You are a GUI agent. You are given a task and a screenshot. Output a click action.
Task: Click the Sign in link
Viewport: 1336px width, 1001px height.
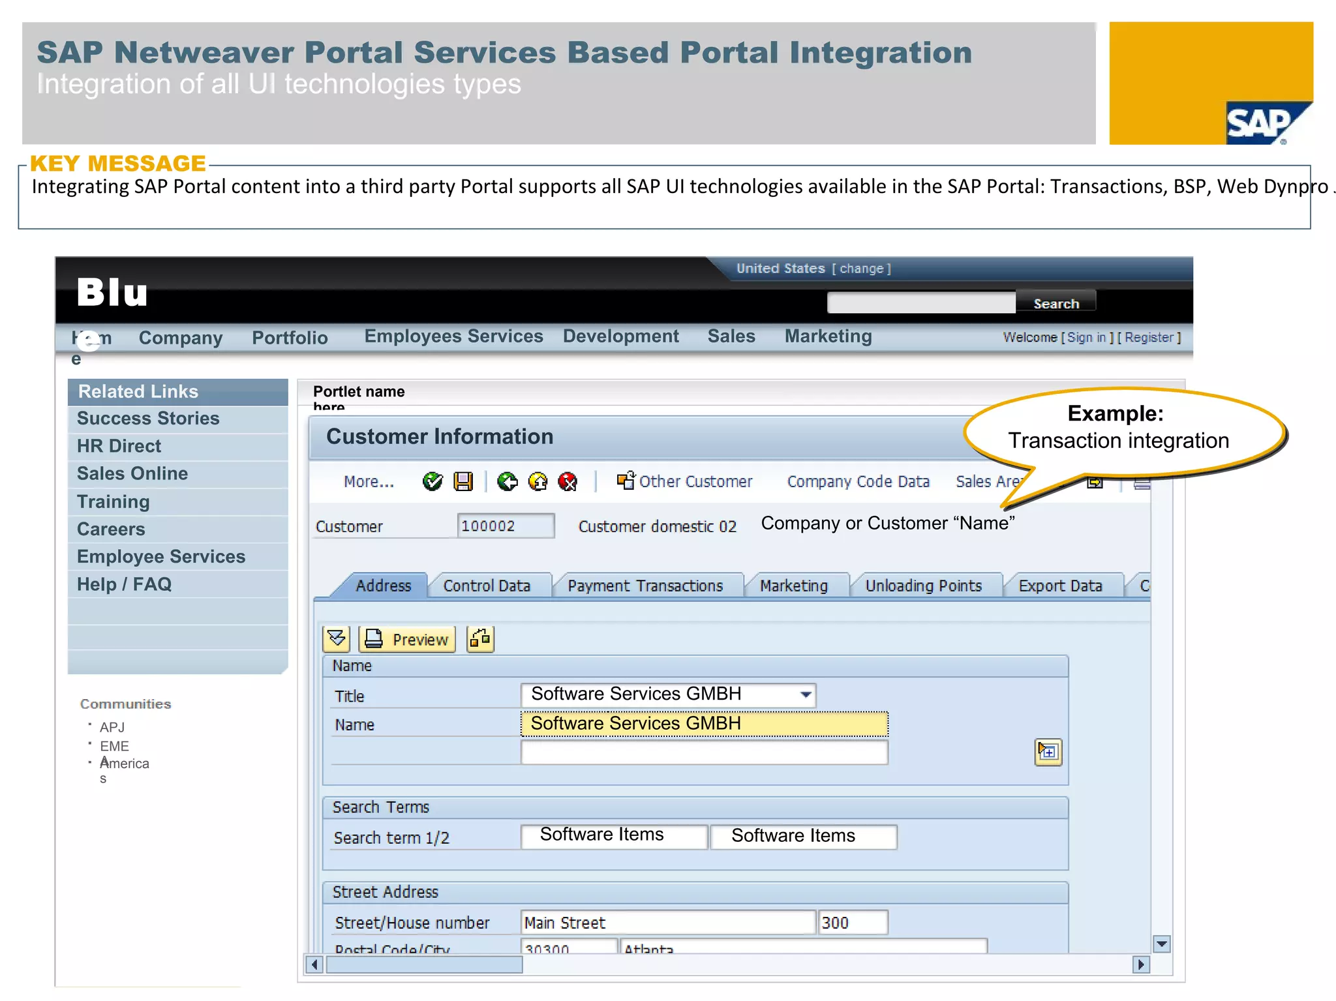tap(1086, 337)
